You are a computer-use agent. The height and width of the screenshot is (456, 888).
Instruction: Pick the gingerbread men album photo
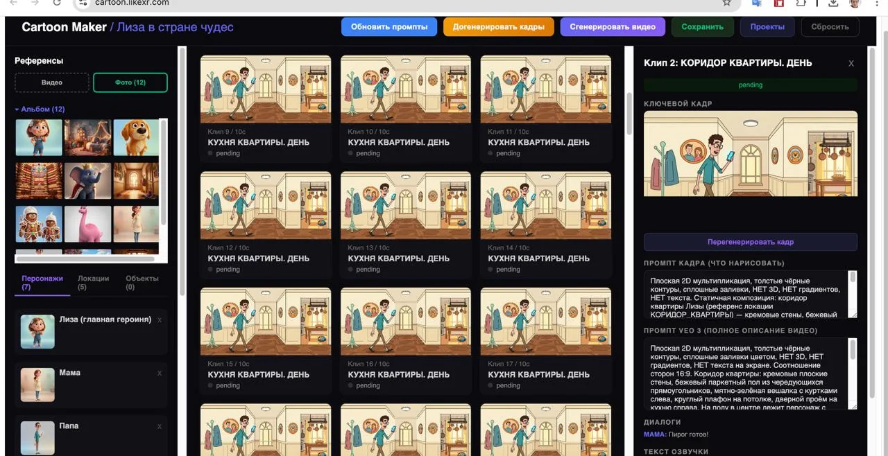[39, 224]
